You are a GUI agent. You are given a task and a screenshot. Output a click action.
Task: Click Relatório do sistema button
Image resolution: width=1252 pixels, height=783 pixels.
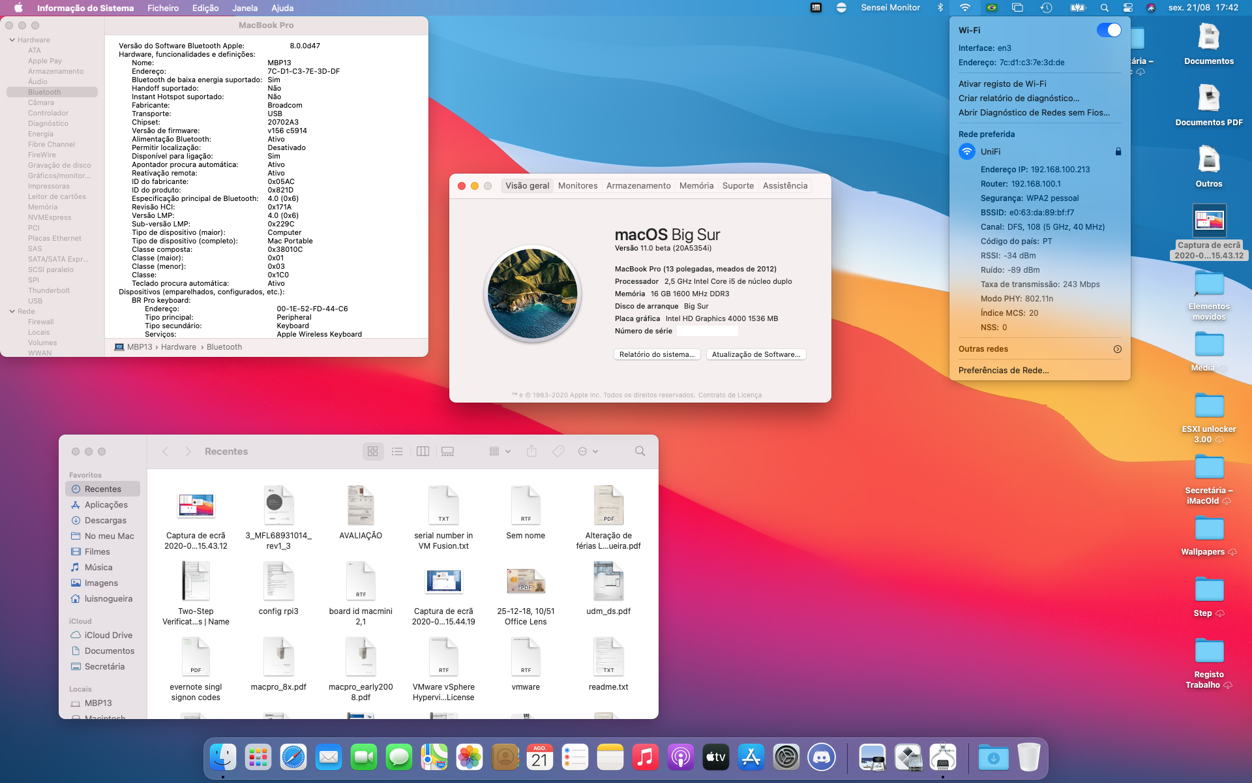point(657,354)
